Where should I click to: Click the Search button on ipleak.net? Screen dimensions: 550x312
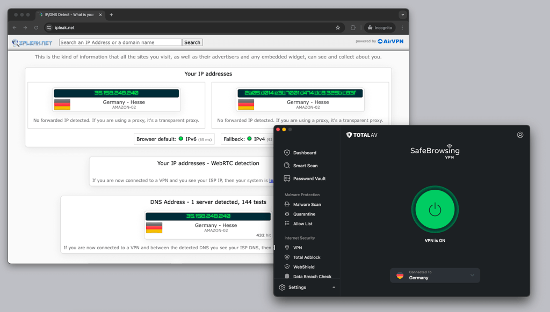[192, 42]
